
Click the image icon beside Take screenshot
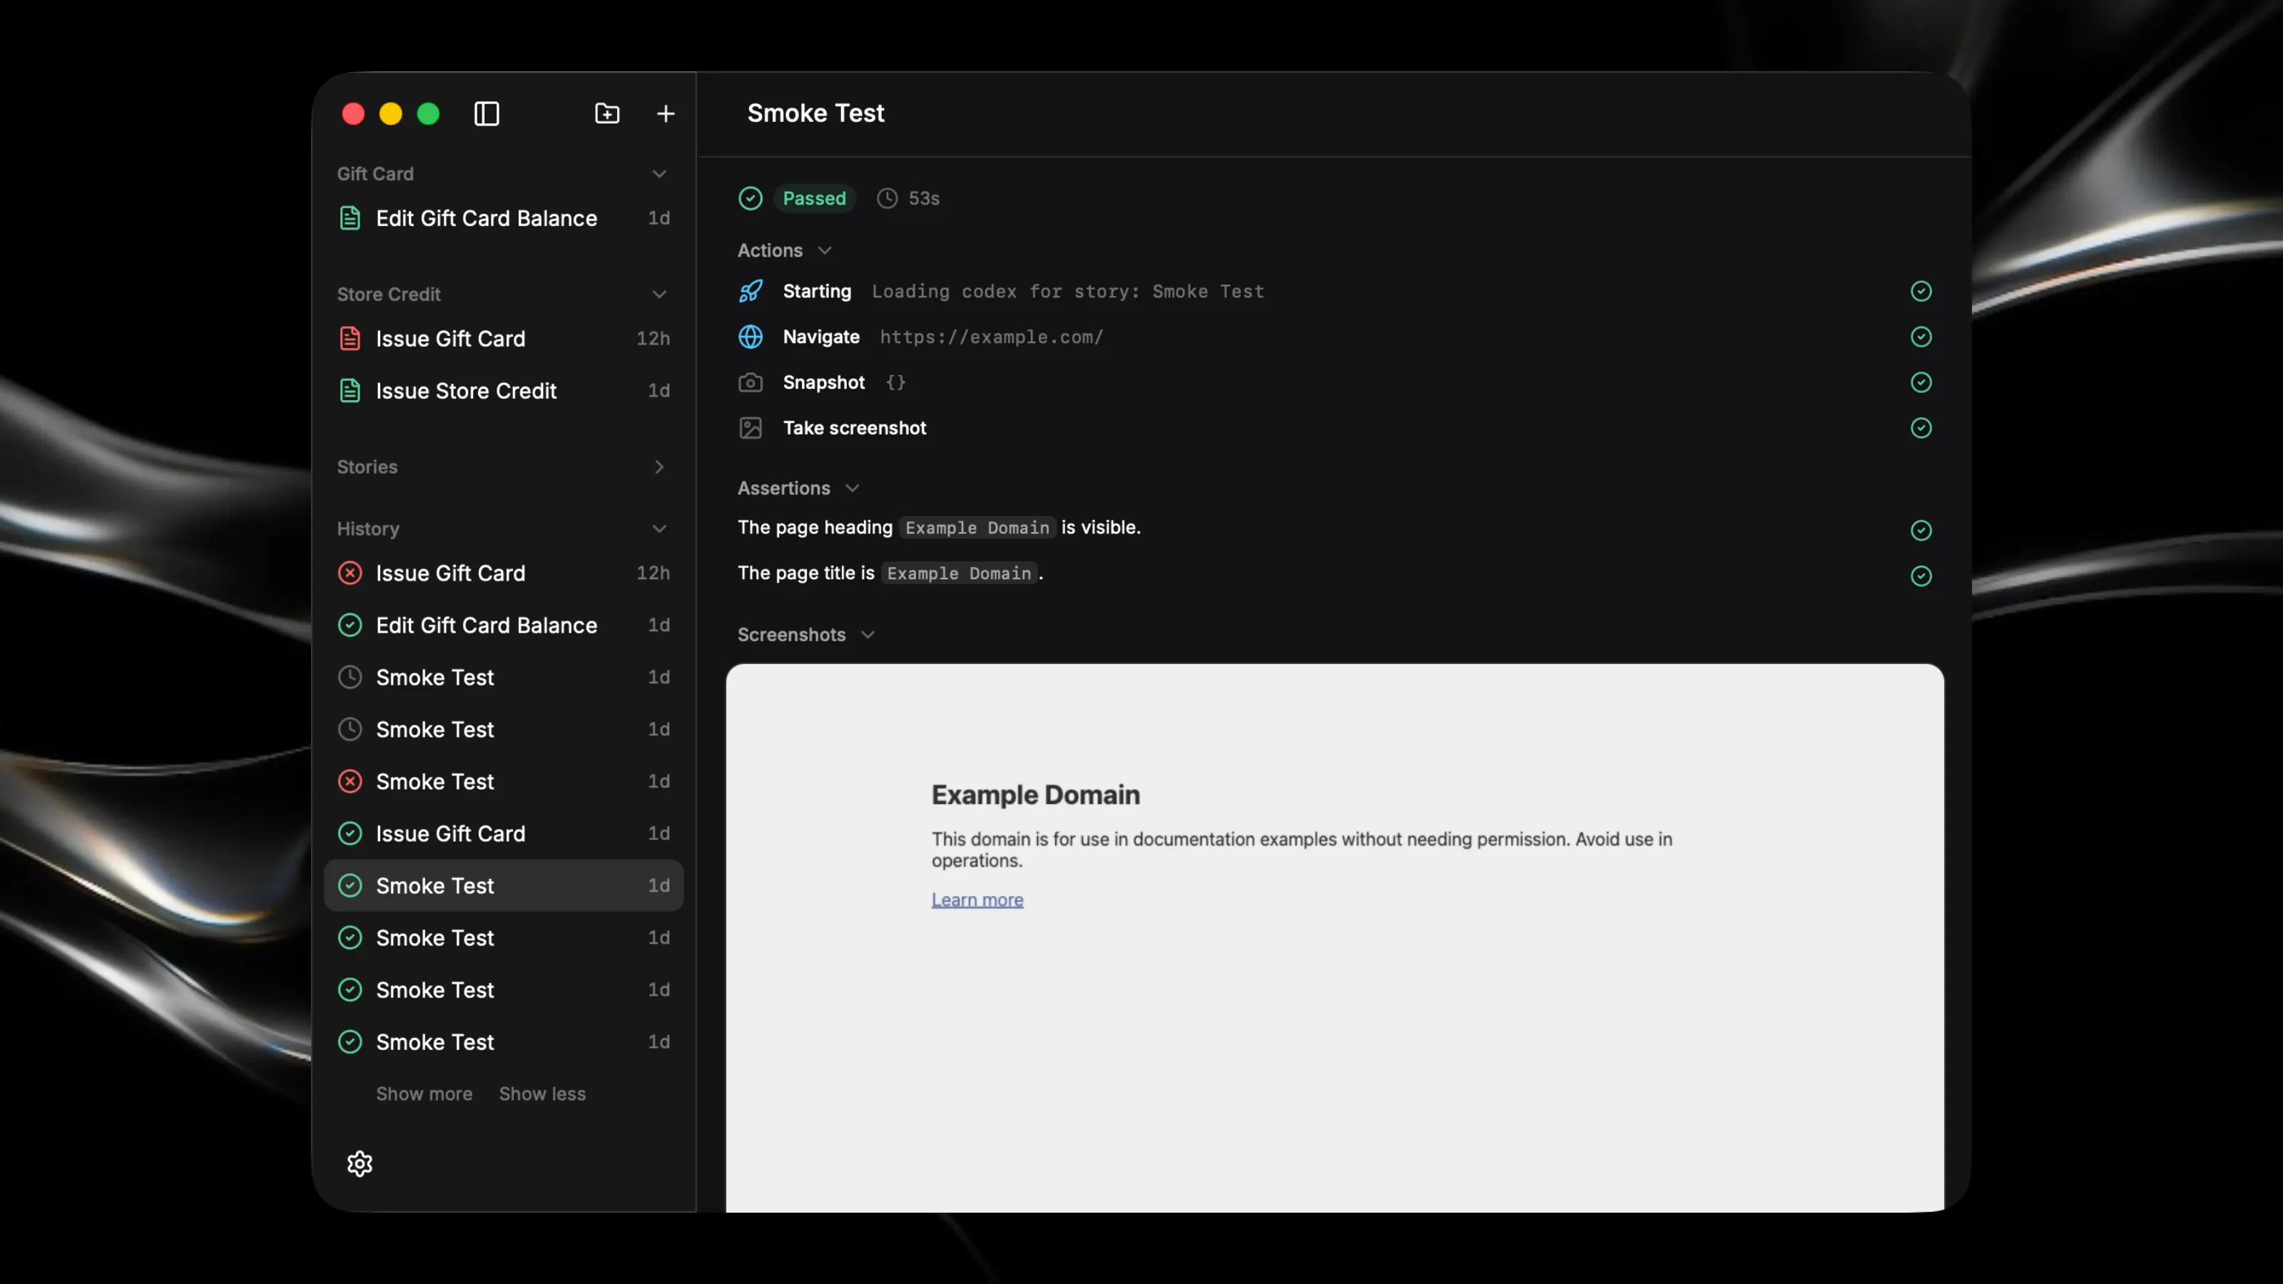click(751, 428)
